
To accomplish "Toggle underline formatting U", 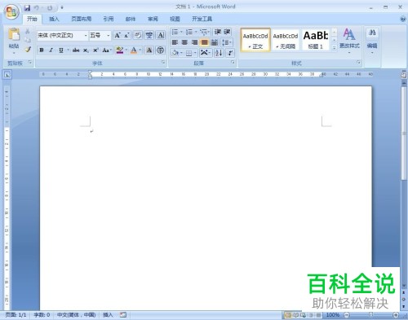I will pyautogui.click(x=60, y=50).
